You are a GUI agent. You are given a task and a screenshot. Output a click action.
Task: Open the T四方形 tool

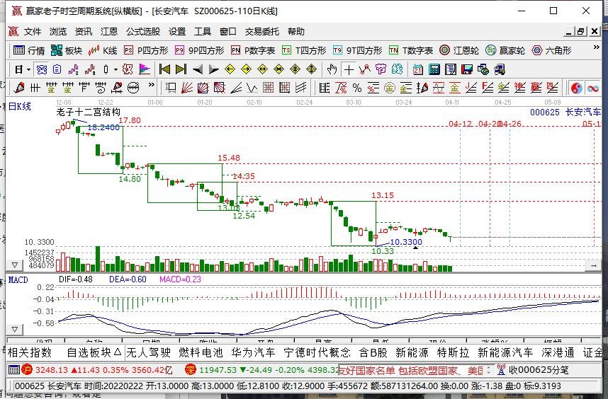[x=305, y=50]
